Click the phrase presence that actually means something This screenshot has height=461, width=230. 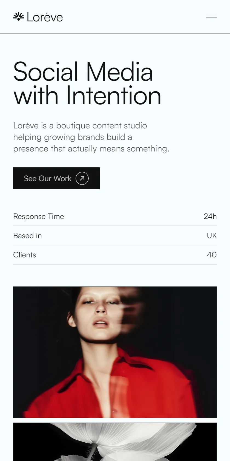click(x=91, y=149)
